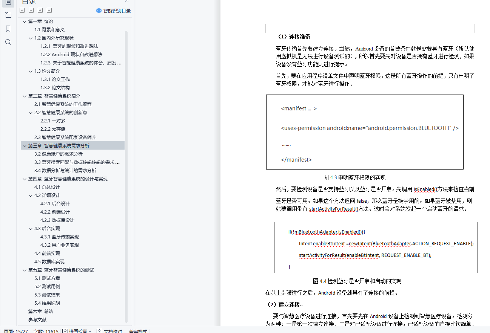Screen dimensions: 490x333
Task: Click the down-chevron box expand button in the outline toolbar
Action: point(22,11)
